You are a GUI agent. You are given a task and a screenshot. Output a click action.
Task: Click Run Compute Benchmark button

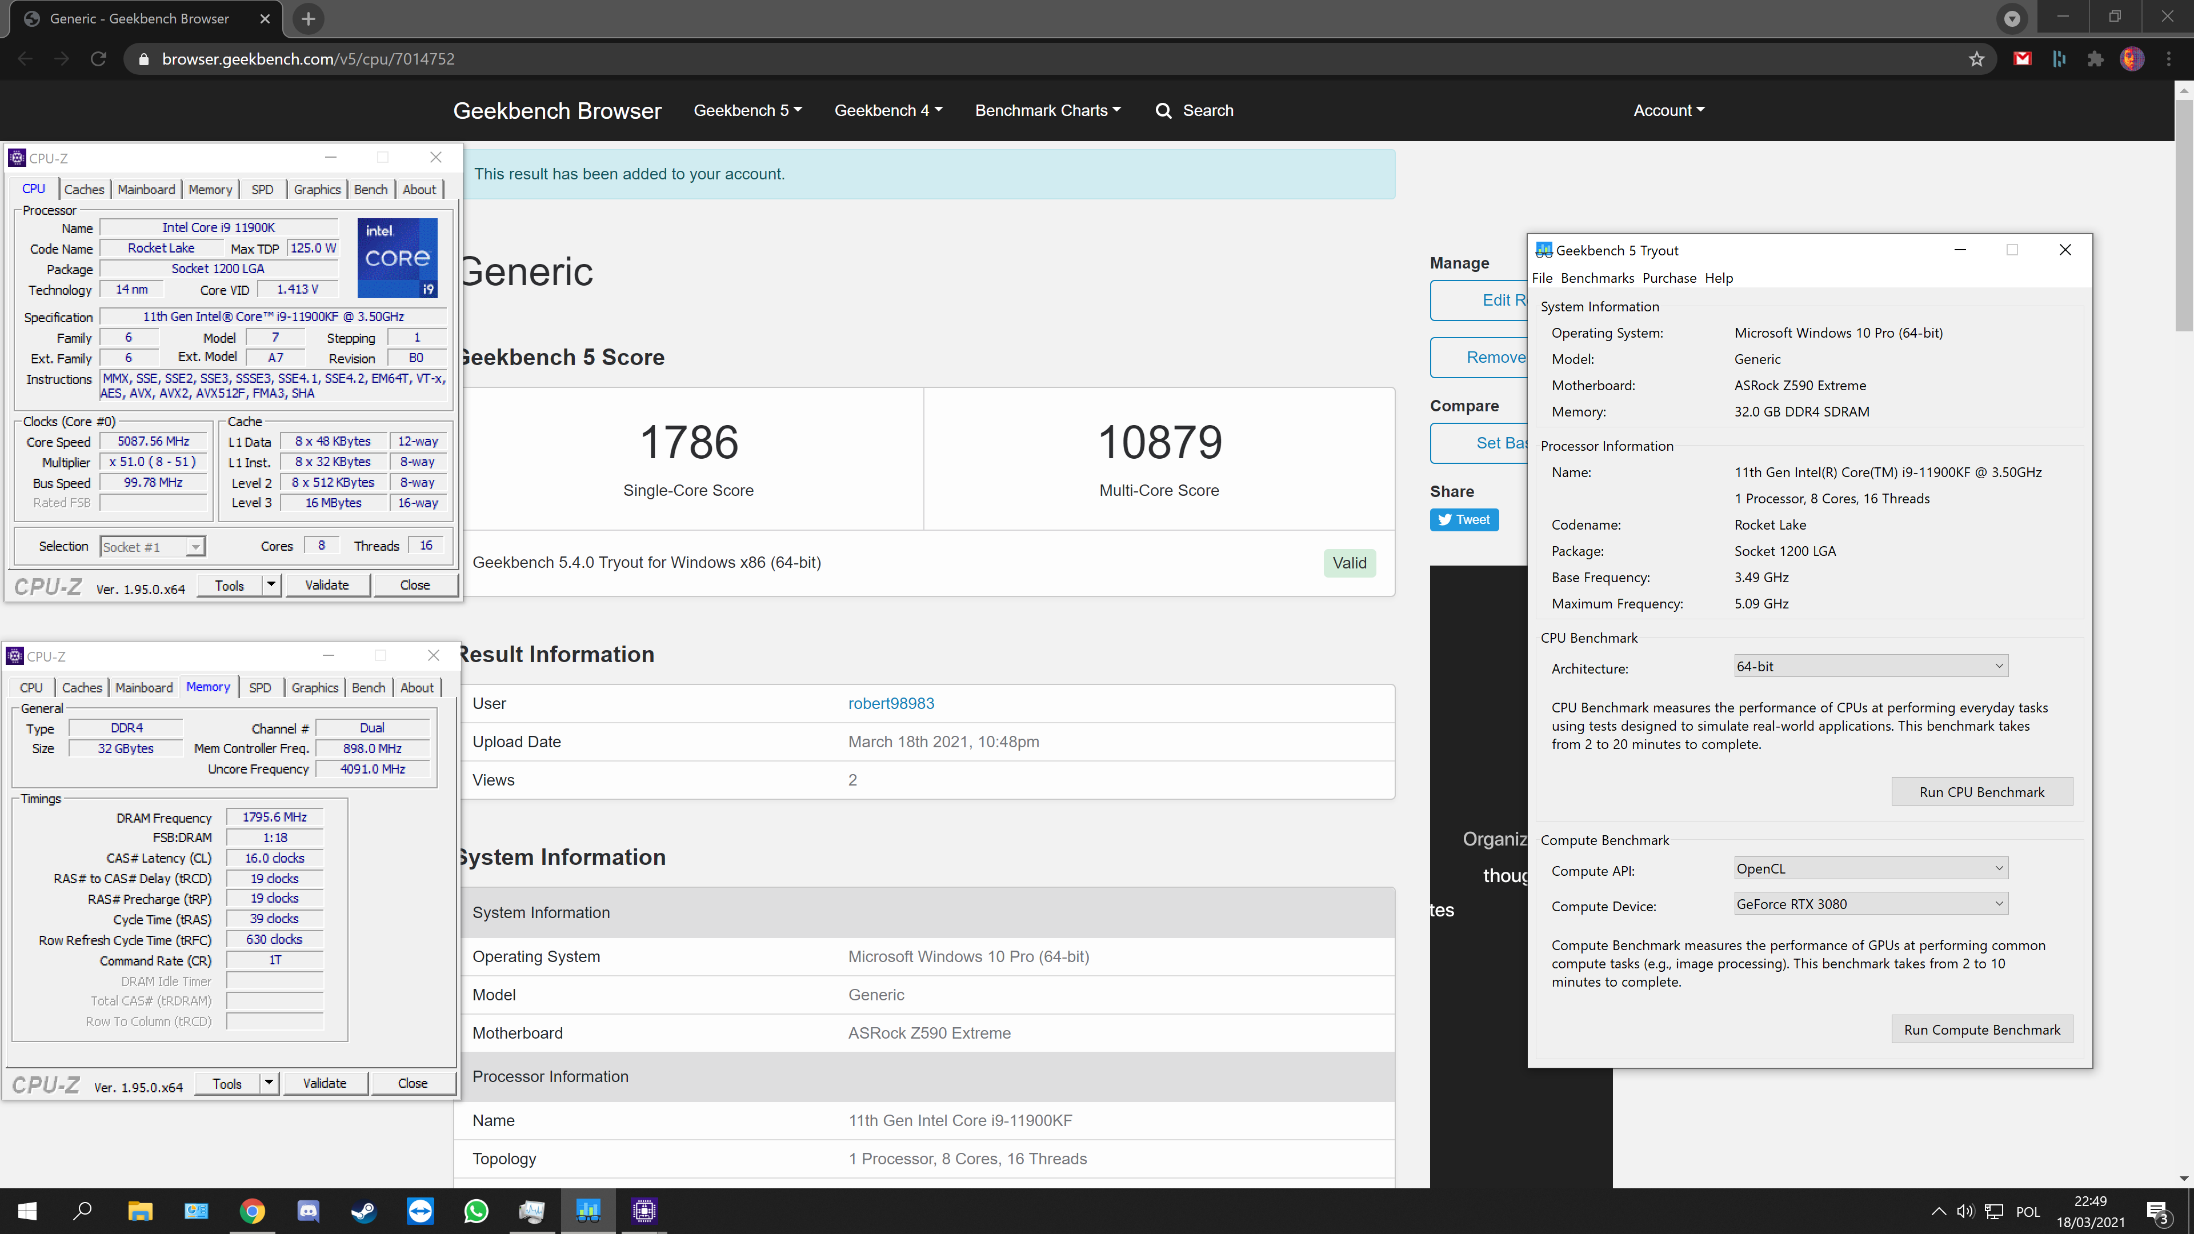click(1981, 1029)
